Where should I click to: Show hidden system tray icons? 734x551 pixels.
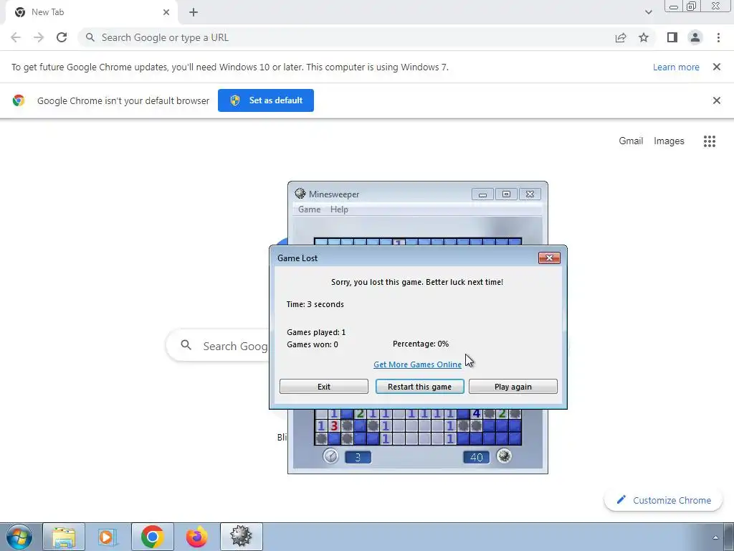715,537
